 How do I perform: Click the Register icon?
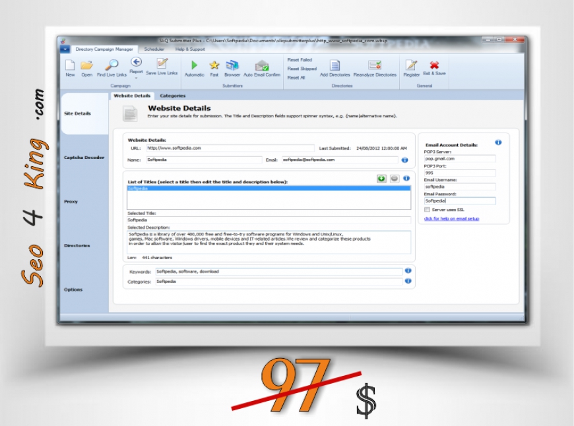(x=411, y=65)
